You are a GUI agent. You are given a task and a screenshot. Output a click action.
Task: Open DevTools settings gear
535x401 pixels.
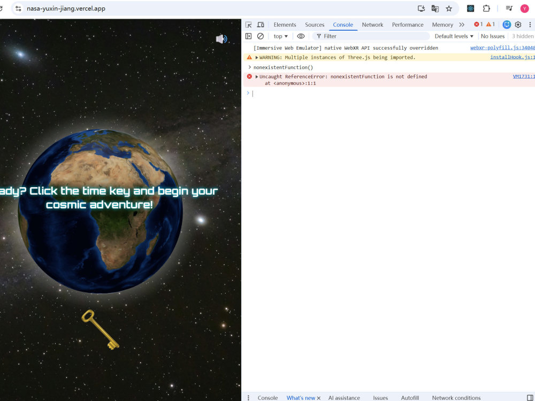[518, 25]
